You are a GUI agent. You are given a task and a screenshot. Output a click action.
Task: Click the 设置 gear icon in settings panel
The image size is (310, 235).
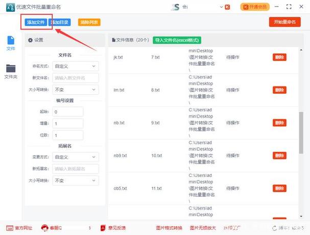(x=30, y=40)
